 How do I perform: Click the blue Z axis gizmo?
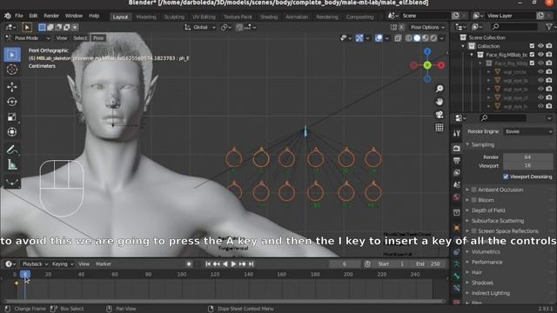427,52
